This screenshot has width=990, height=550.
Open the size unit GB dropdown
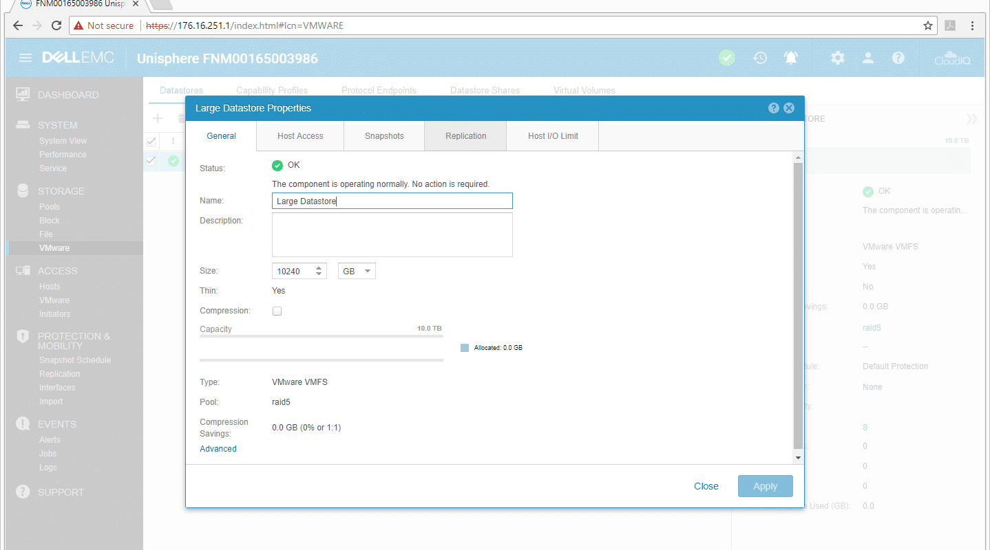tap(357, 271)
